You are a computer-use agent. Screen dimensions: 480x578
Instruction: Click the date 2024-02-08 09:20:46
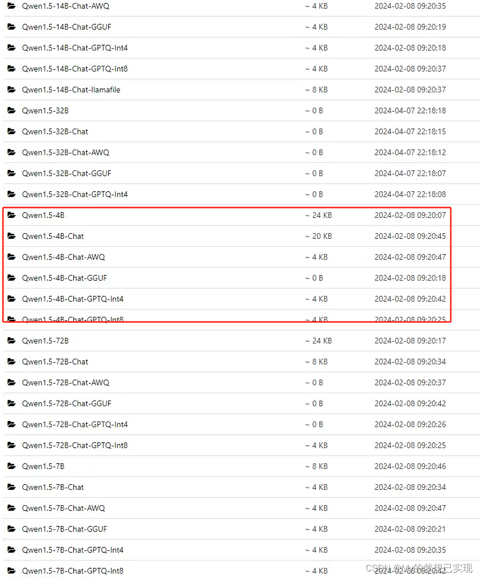(x=410, y=466)
